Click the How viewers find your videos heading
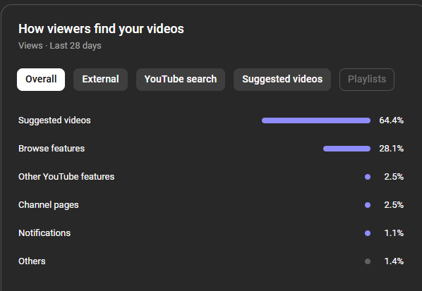 (101, 29)
